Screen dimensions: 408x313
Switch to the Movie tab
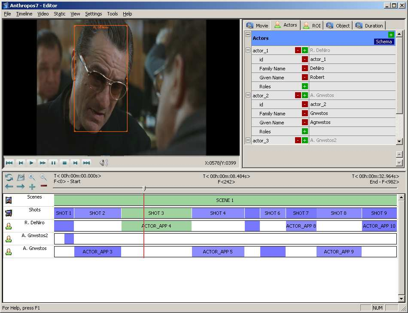tap(257, 25)
